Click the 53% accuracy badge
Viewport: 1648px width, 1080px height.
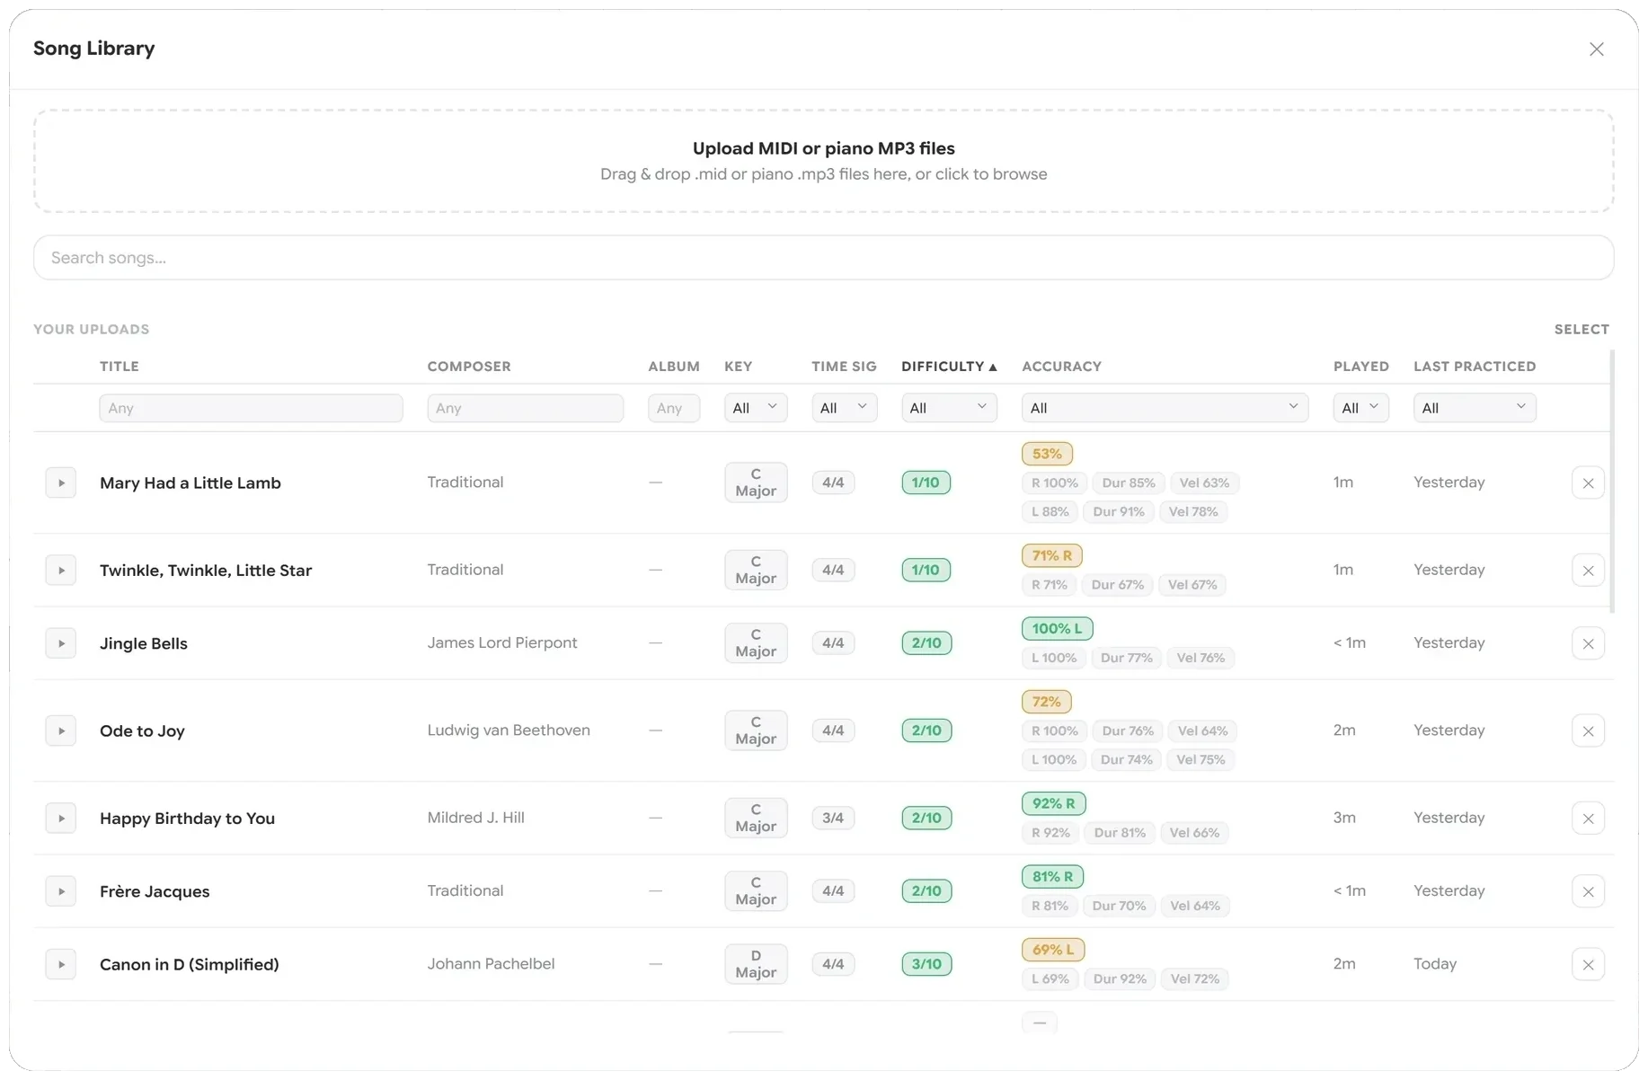pos(1047,454)
